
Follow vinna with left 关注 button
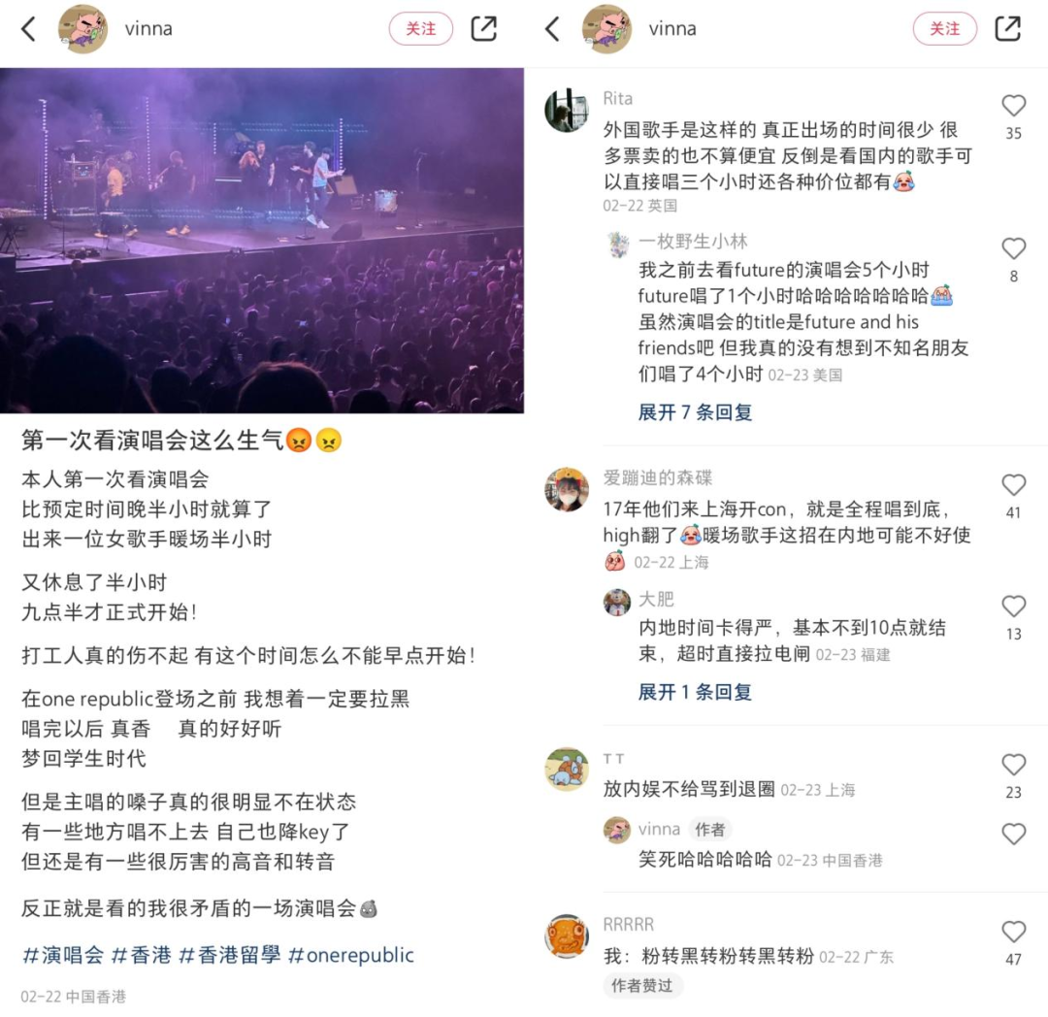tap(421, 29)
